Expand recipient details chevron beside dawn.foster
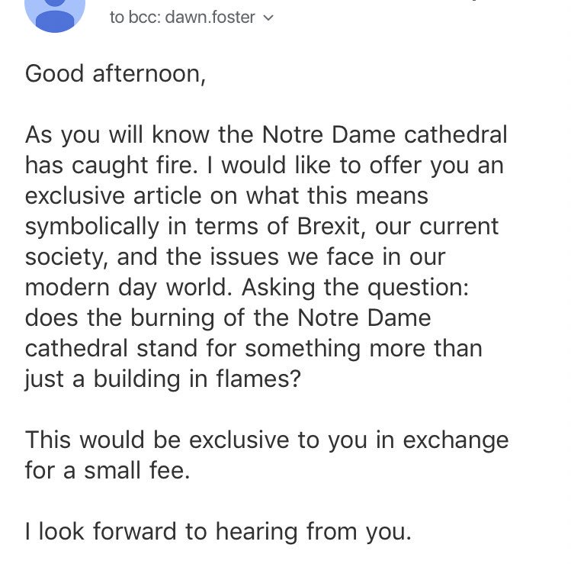Image resolution: width=571 pixels, height=564 pixels. click(267, 18)
